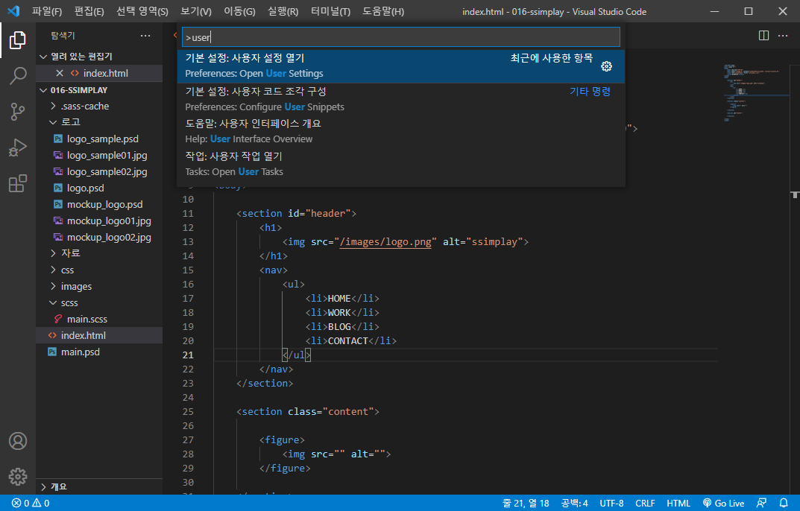Image resolution: width=800 pixels, height=511 pixels.
Task: Run Tasks: Open User Tasks command
Action: click(x=401, y=164)
